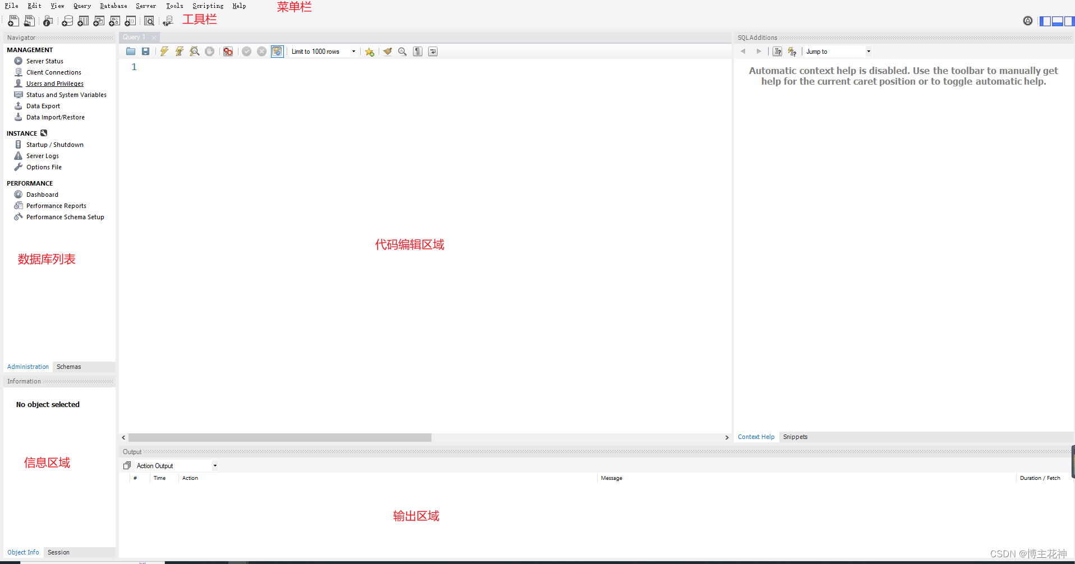
Task: Open Dashboard under Performance
Action: click(x=42, y=195)
